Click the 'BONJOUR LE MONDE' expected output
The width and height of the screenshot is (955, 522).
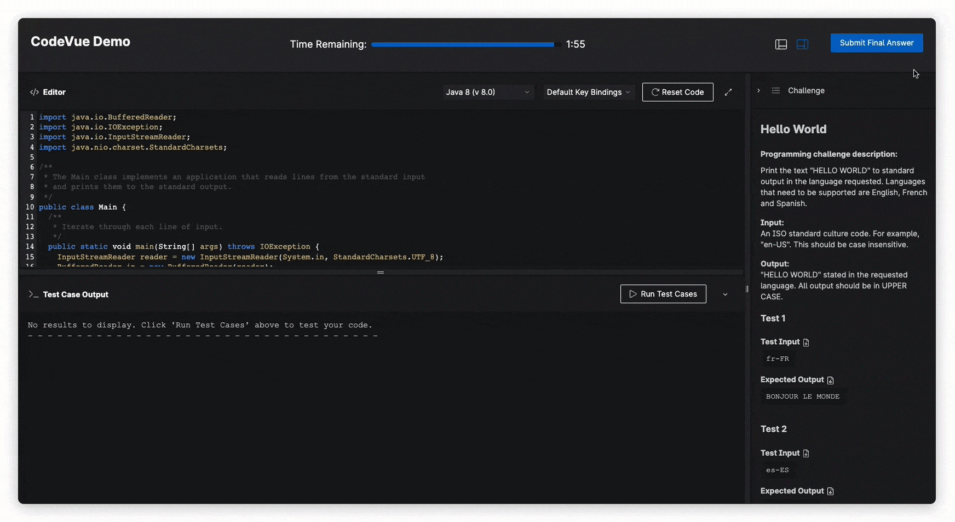(803, 397)
